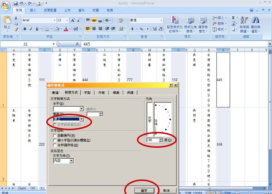Click the Save icon in quick access toolbar
The width and height of the screenshot is (272, 194).
tap(16, 3)
